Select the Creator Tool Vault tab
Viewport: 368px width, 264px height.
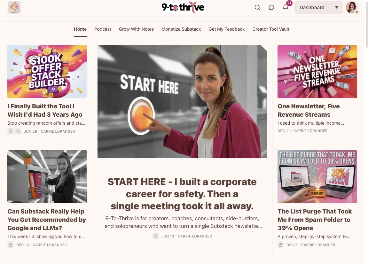271,29
